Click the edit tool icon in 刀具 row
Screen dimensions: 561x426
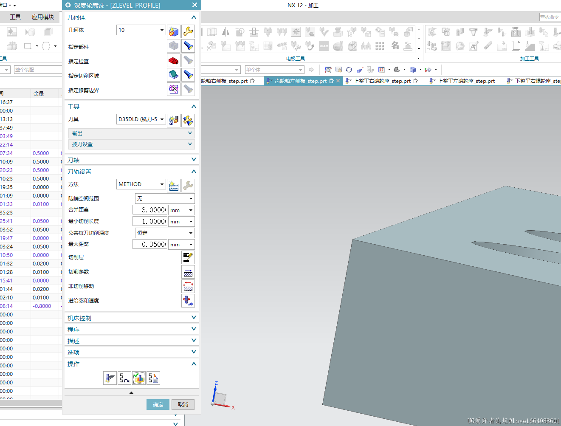pyautogui.click(x=188, y=121)
